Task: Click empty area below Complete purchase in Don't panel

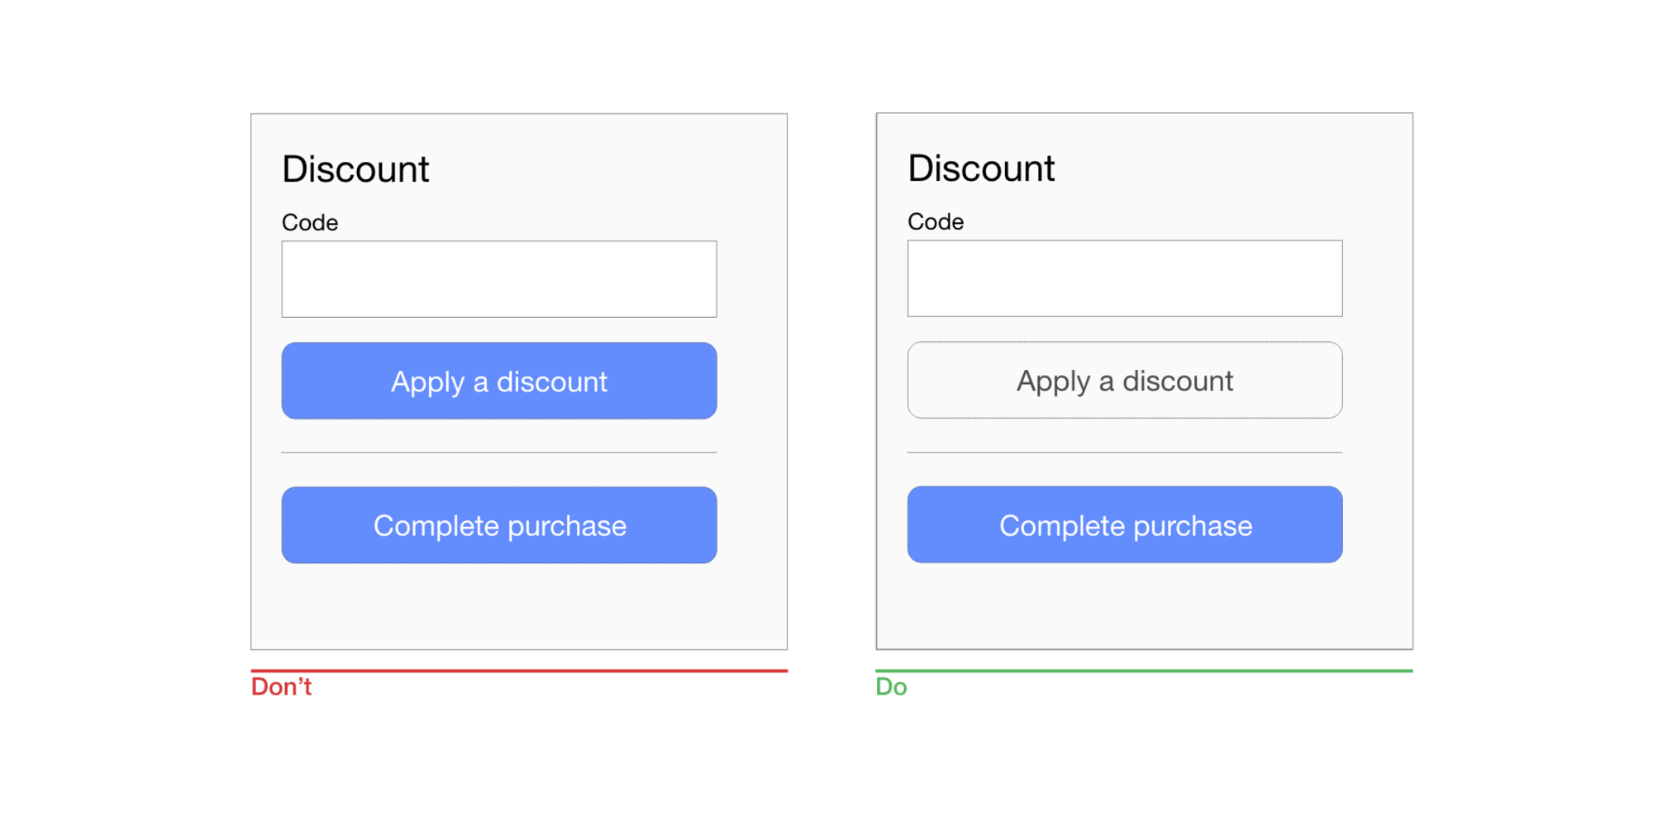Action: click(x=498, y=607)
